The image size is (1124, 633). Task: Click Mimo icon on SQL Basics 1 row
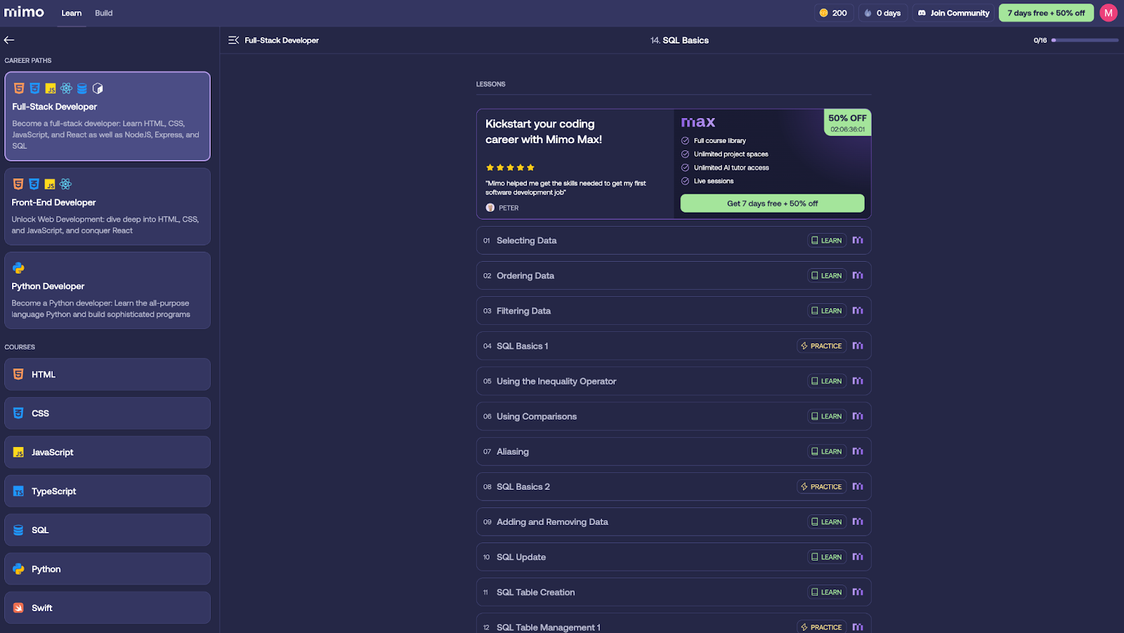click(x=858, y=345)
